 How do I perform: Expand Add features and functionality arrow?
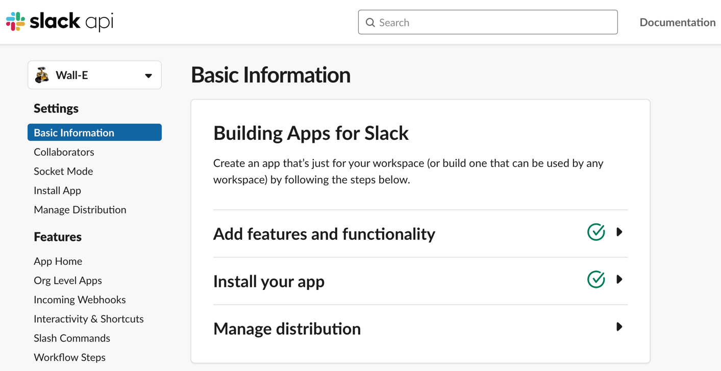point(619,232)
